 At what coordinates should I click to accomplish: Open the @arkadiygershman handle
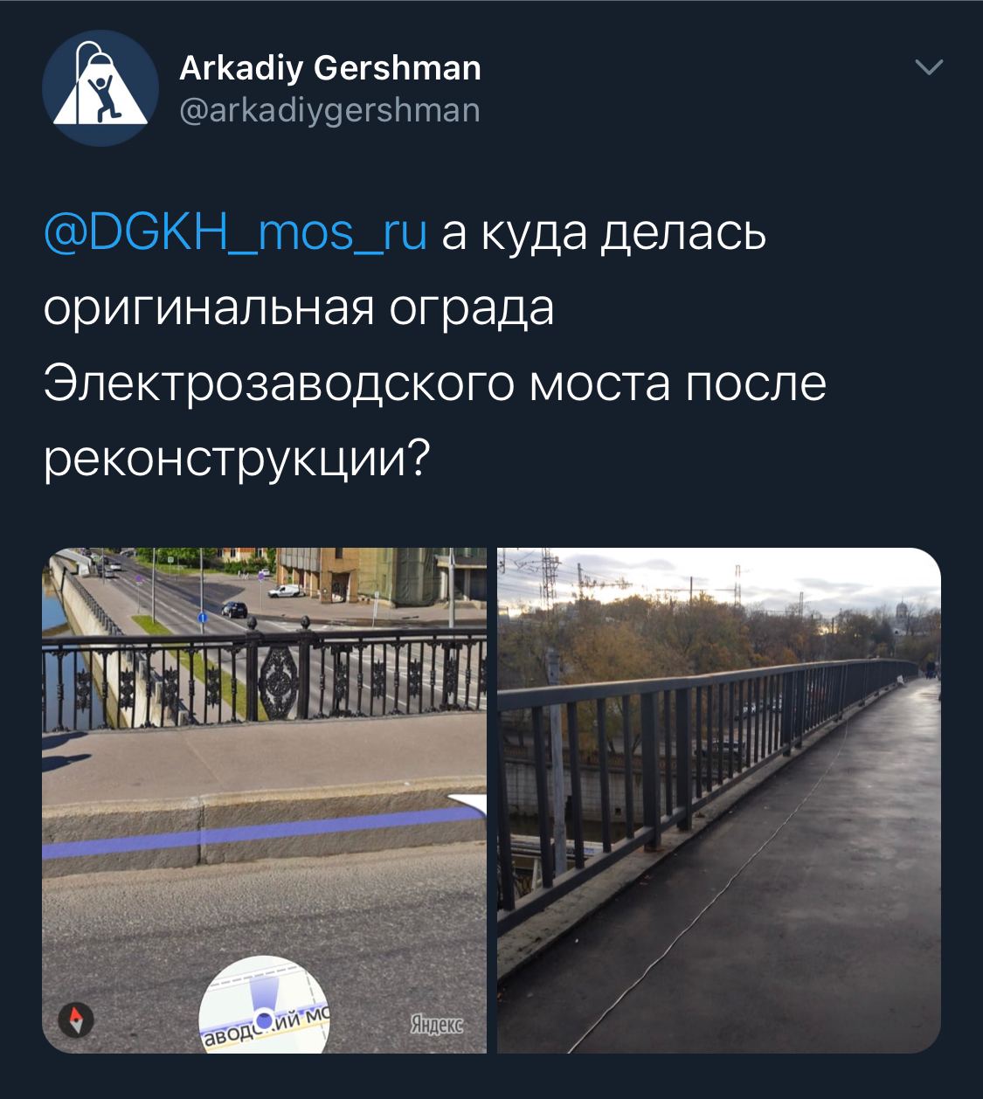click(329, 110)
